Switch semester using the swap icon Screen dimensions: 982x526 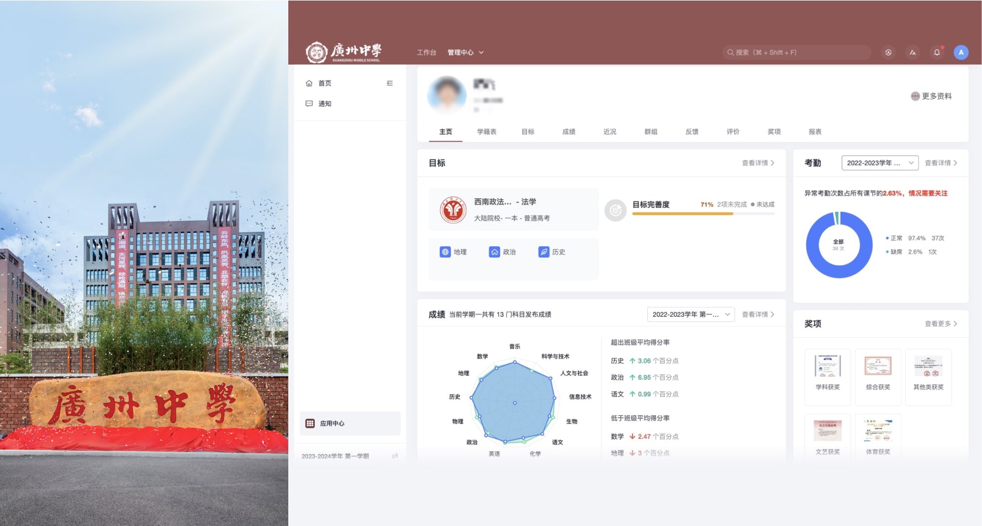pyautogui.click(x=395, y=456)
